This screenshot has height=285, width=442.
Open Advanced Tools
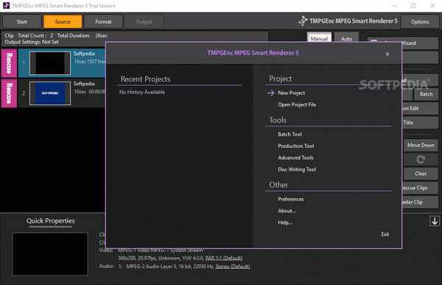coord(295,158)
